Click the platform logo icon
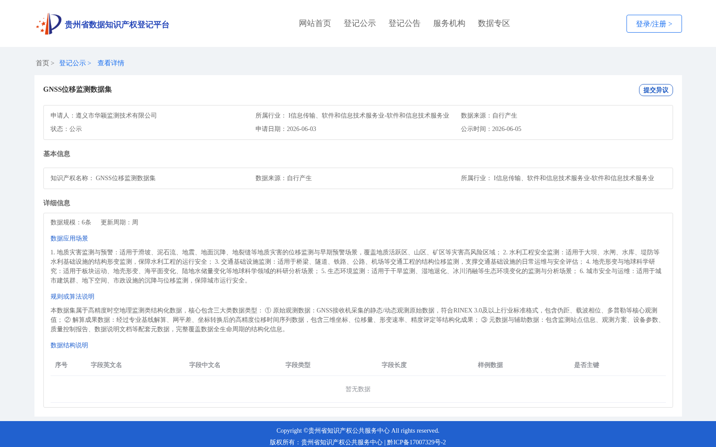 (x=49, y=24)
